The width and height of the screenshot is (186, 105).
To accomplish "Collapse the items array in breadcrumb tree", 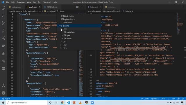I will (60, 26).
